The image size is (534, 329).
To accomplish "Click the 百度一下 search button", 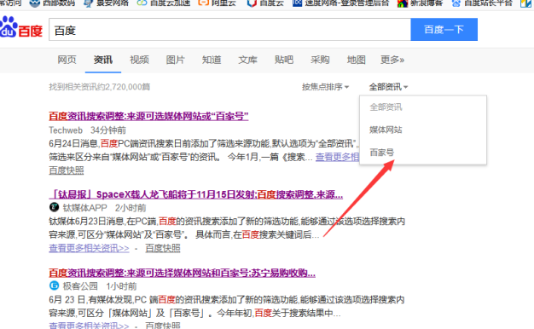I will (x=444, y=30).
